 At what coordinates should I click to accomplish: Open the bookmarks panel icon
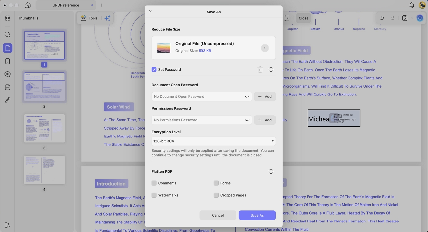[7, 61]
